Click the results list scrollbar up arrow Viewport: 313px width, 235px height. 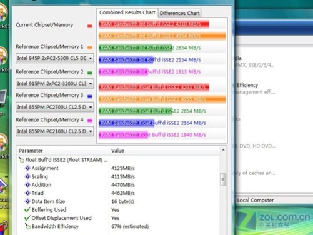223,150
